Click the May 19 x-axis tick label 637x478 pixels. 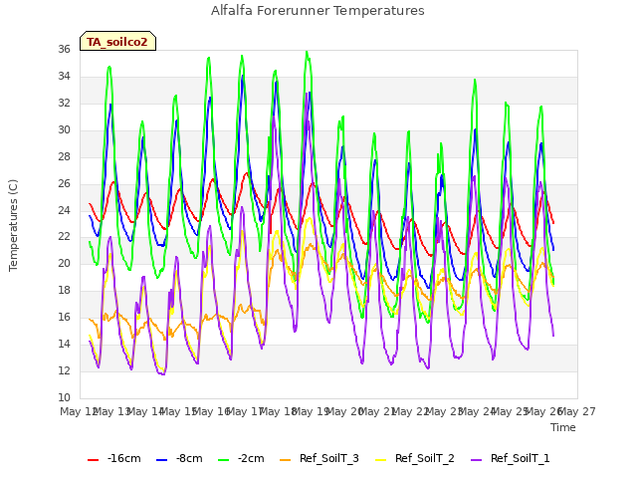pos(312,411)
